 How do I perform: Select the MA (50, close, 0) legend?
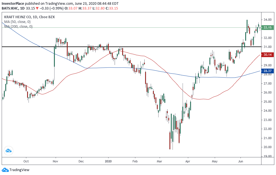(x=17, y=22)
